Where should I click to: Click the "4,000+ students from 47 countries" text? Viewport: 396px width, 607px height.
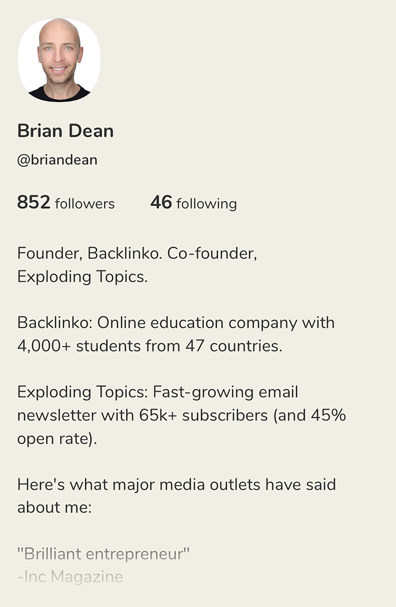(149, 346)
